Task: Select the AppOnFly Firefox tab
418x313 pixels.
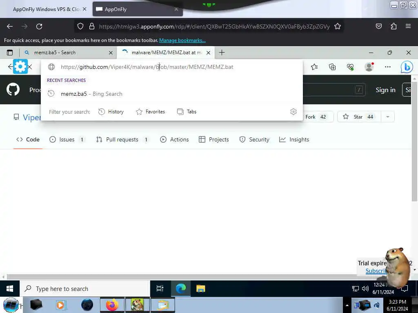Action: (138, 9)
